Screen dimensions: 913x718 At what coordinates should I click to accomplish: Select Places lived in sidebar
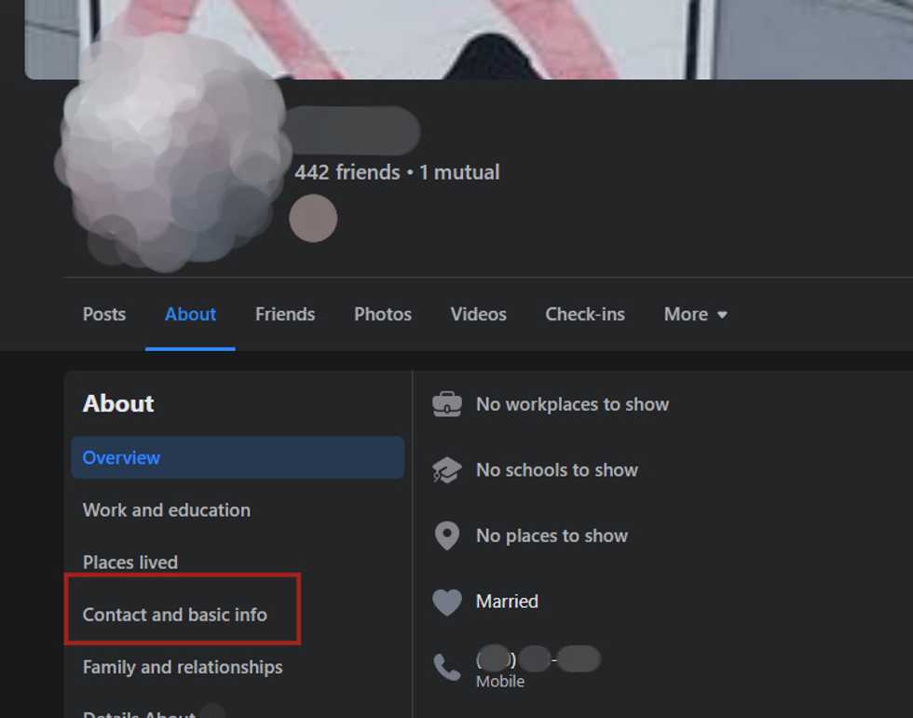coord(130,562)
